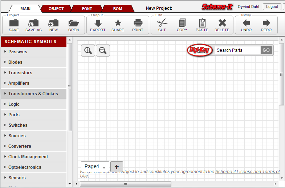Viewport: 285px width, 188px height.
Task: Click the Search Parts input field
Action: coord(237,50)
